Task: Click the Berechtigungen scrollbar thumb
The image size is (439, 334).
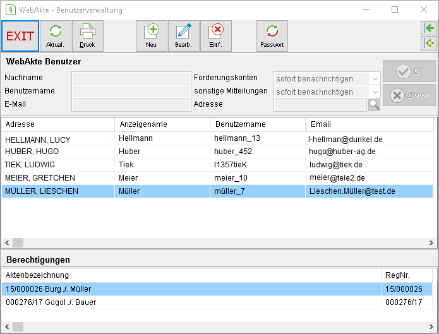Action: click(x=18, y=326)
